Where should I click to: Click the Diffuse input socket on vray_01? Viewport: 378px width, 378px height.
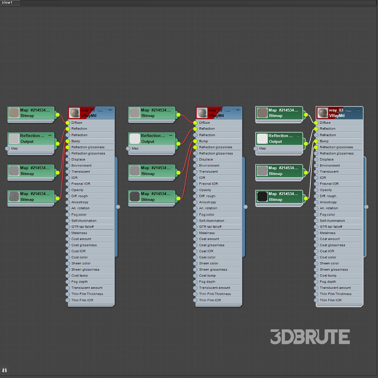pyautogui.click(x=68, y=123)
